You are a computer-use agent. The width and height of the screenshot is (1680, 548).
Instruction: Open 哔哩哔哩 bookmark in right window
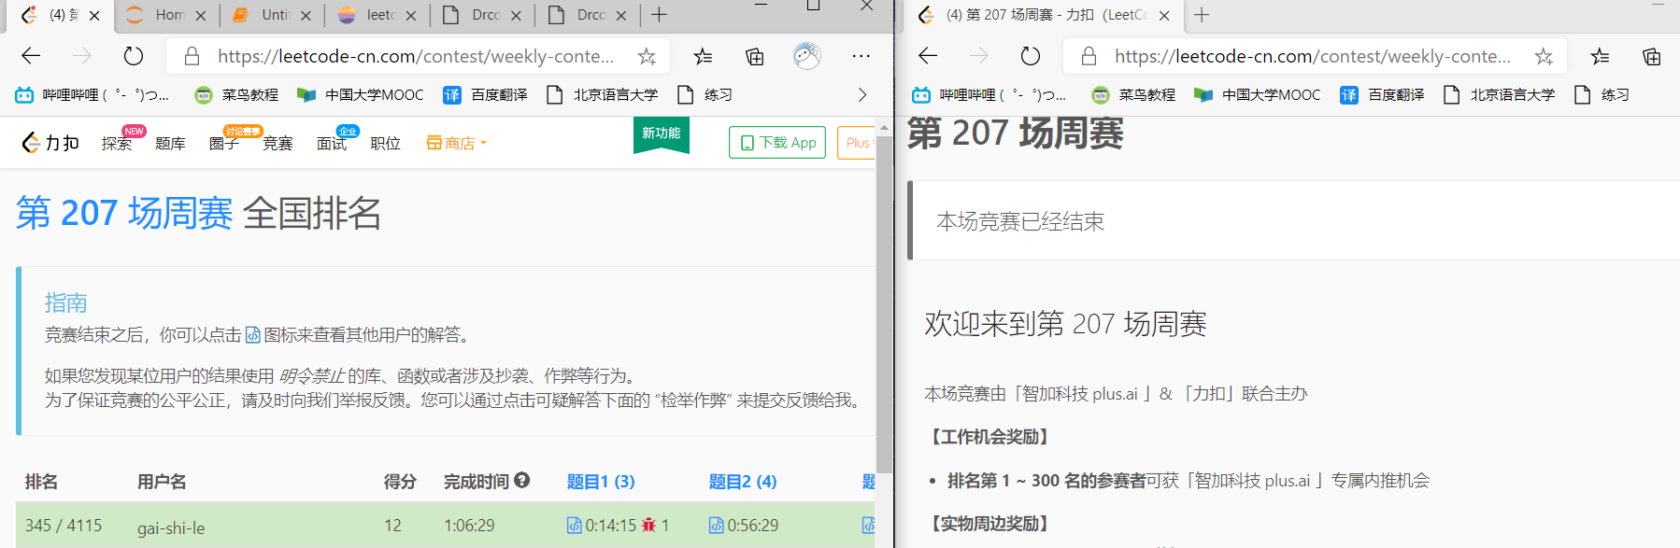[989, 94]
